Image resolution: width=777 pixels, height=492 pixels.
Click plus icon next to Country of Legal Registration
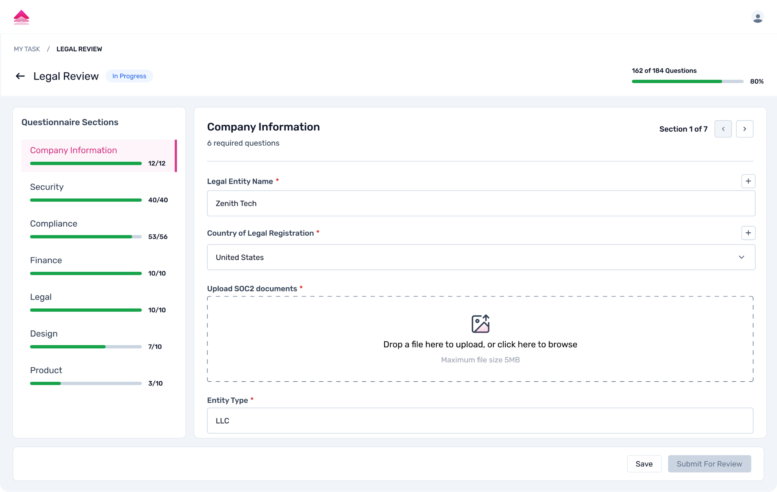tap(748, 233)
